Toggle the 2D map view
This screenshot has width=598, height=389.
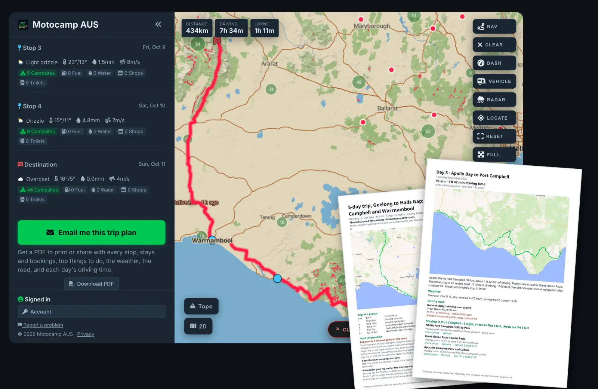[198, 326]
